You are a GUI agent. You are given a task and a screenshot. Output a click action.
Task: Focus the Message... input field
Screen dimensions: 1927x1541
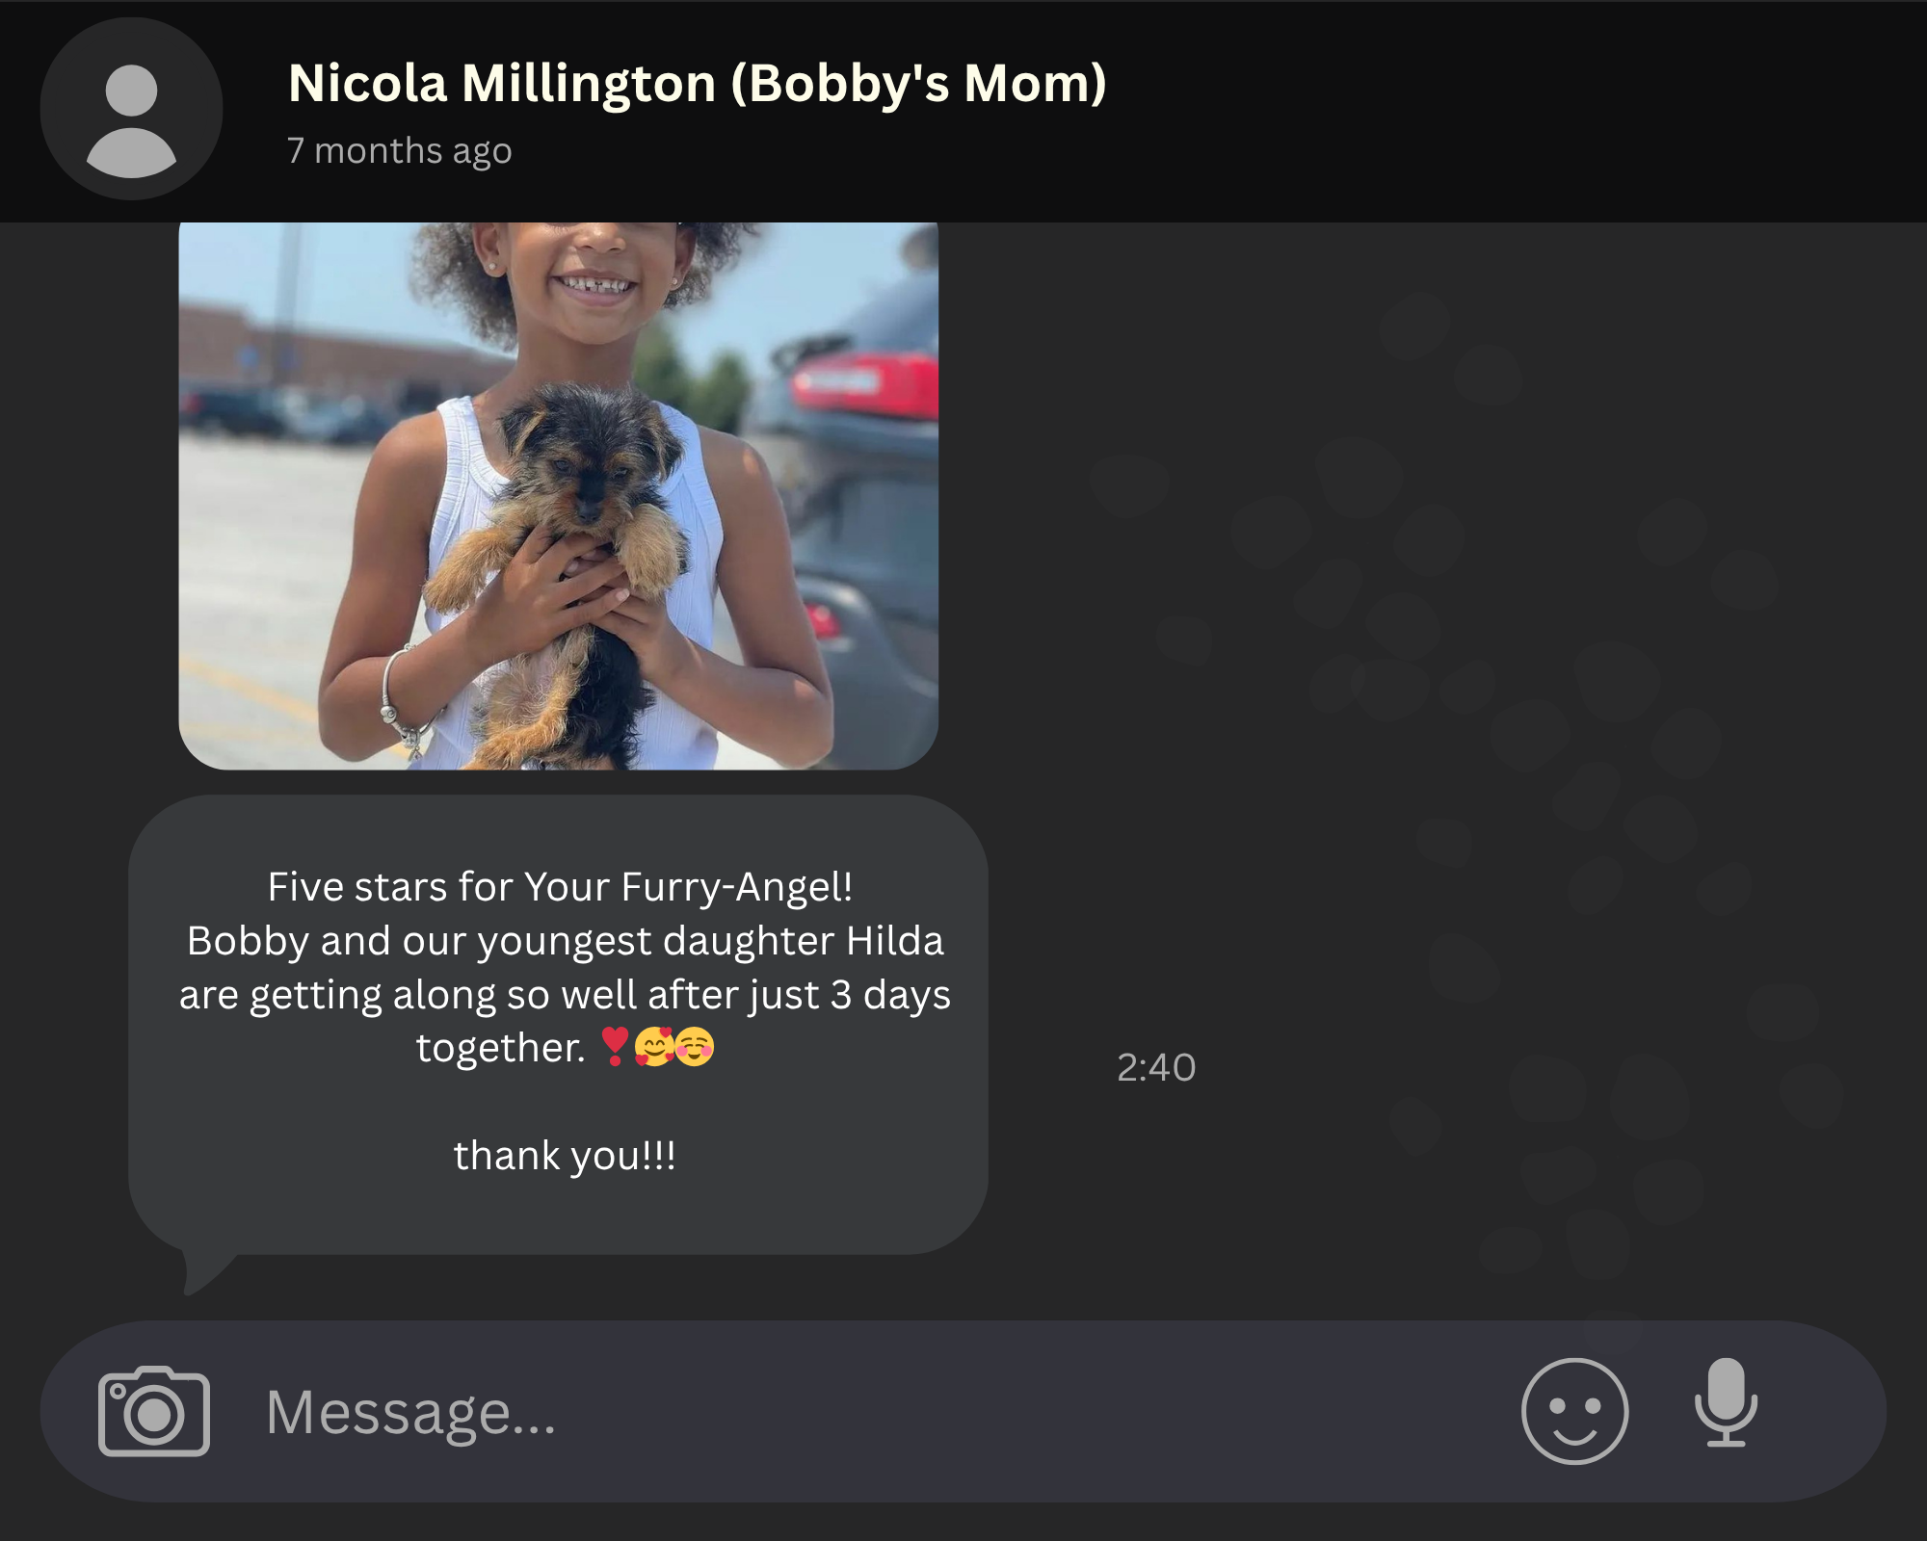(867, 1412)
